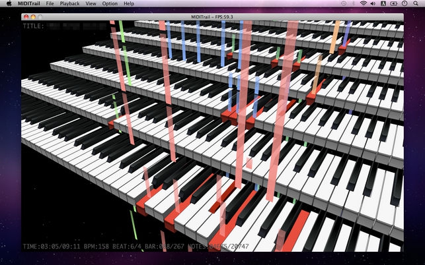The width and height of the screenshot is (425, 265).
Task: Open the Apple menu
Action: click(9, 3)
